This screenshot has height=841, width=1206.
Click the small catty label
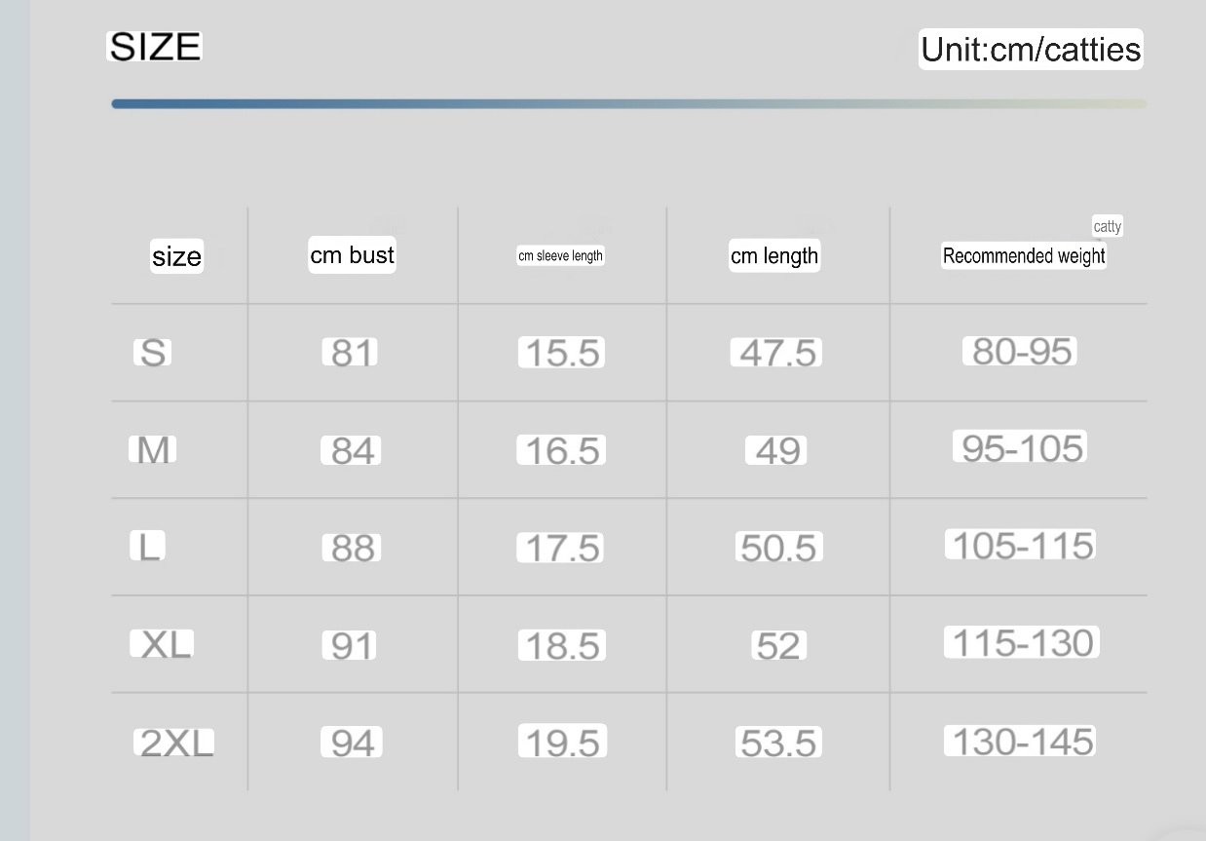[x=1108, y=227]
